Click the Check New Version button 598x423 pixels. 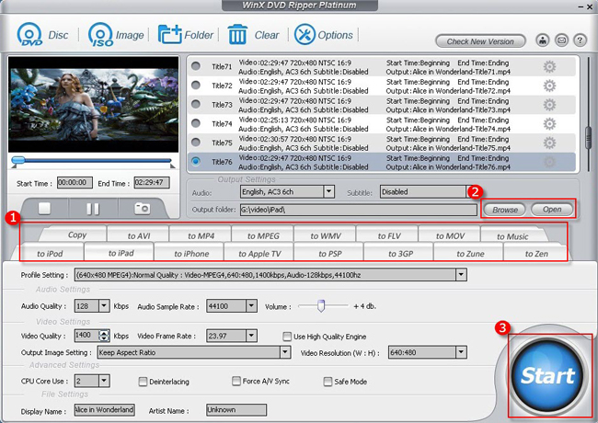(x=480, y=41)
